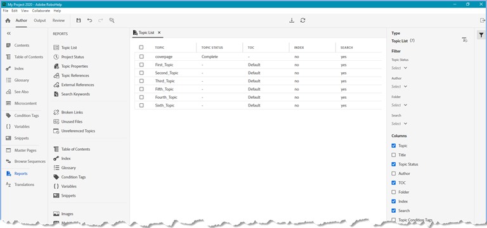
Task: Open the Collaborate menu
Action: (41, 11)
